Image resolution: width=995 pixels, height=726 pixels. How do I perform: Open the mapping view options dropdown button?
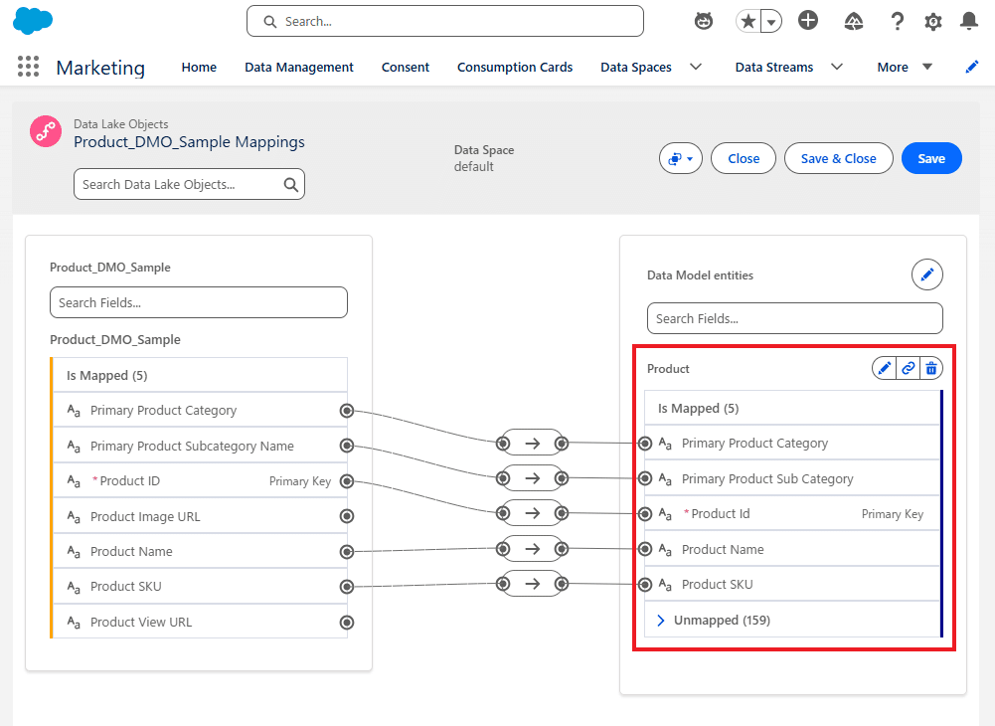point(681,158)
